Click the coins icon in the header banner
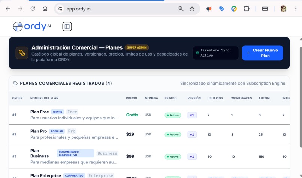The image size is (302, 178). pos(22,53)
